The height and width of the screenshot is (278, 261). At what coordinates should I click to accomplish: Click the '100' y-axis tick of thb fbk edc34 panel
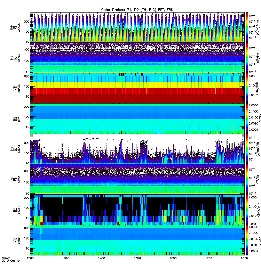pyautogui.click(x=27, y=86)
